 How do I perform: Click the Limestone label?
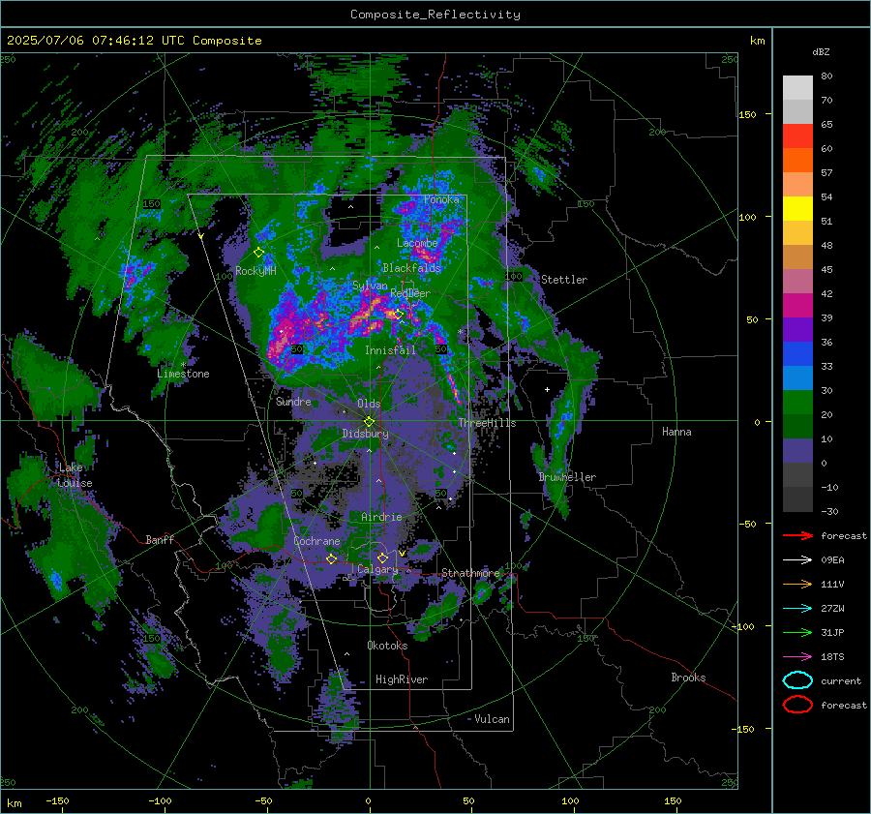click(183, 374)
